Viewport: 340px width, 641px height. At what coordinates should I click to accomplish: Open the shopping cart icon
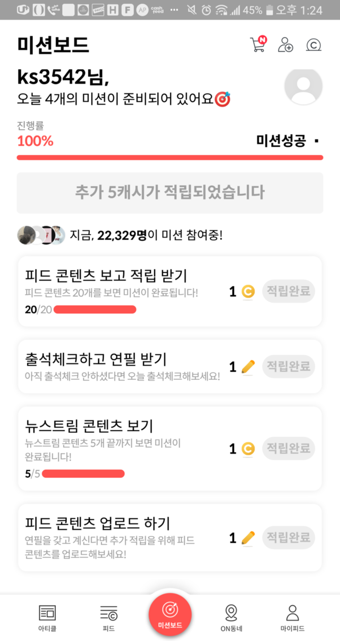click(x=258, y=45)
